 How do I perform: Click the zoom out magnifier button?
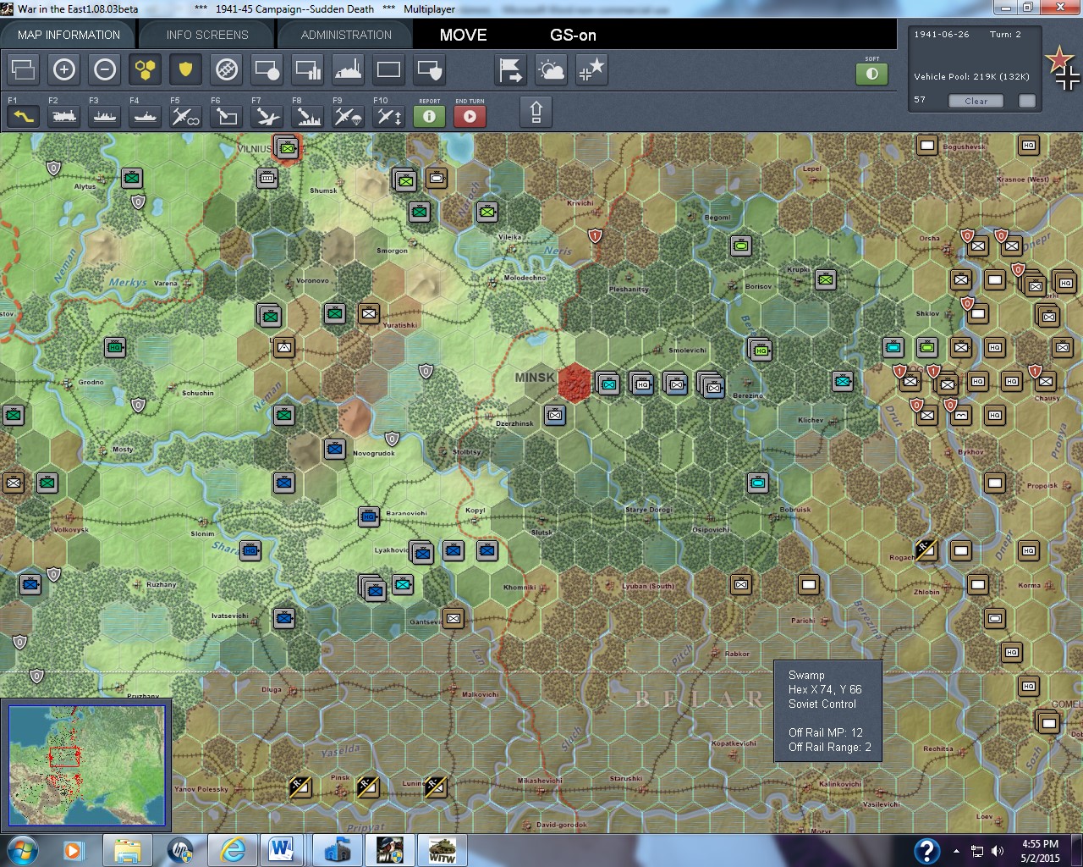pyautogui.click(x=105, y=69)
